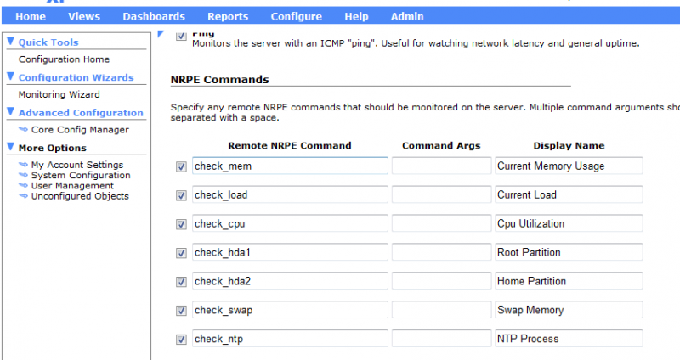Image resolution: width=680 pixels, height=360 pixels.
Task: Uncheck the check_hda2 command checkbox
Action: (x=181, y=282)
